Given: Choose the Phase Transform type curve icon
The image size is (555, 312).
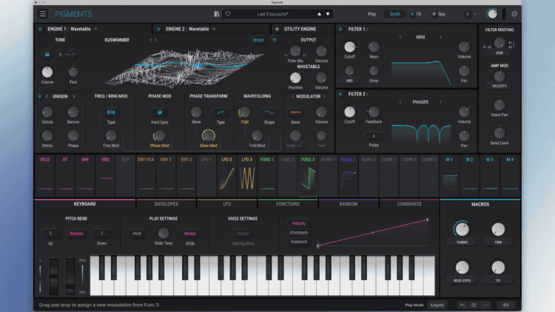Looking at the screenshot, I should coord(221,112).
